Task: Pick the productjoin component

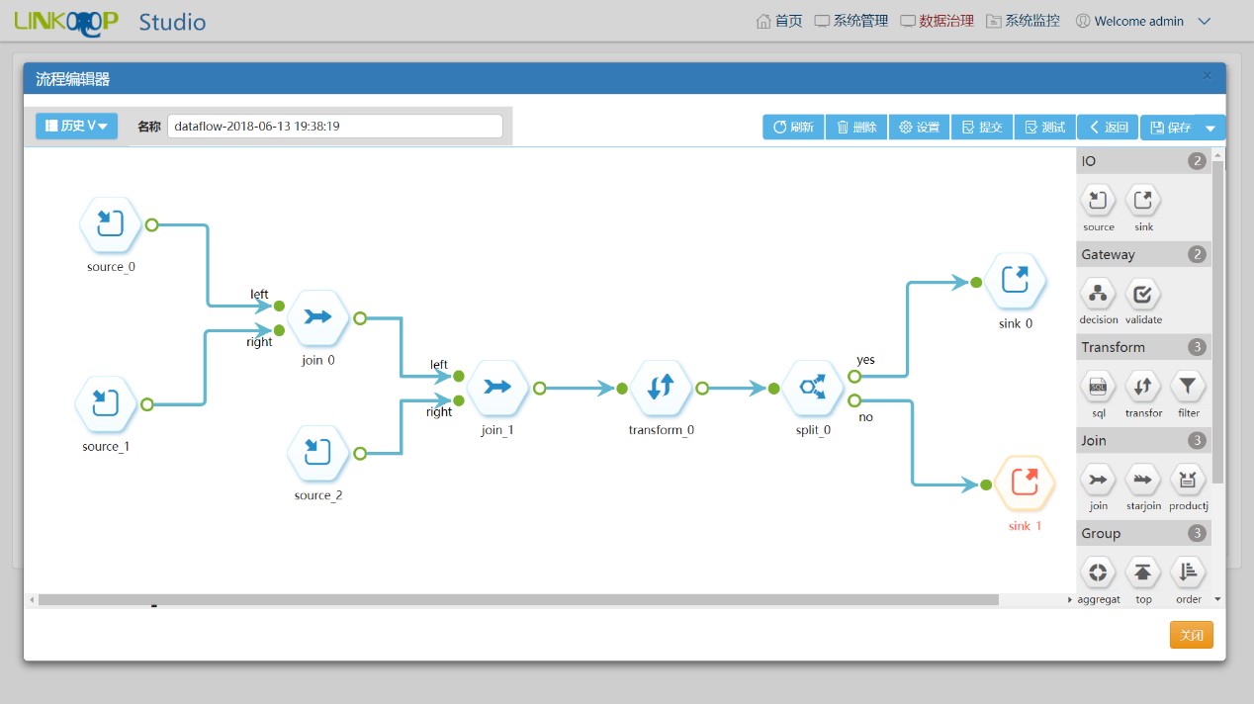Action: (1189, 481)
